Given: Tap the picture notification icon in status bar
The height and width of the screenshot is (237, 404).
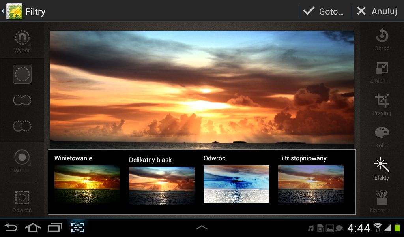Looking at the screenshot, I should 330,228.
